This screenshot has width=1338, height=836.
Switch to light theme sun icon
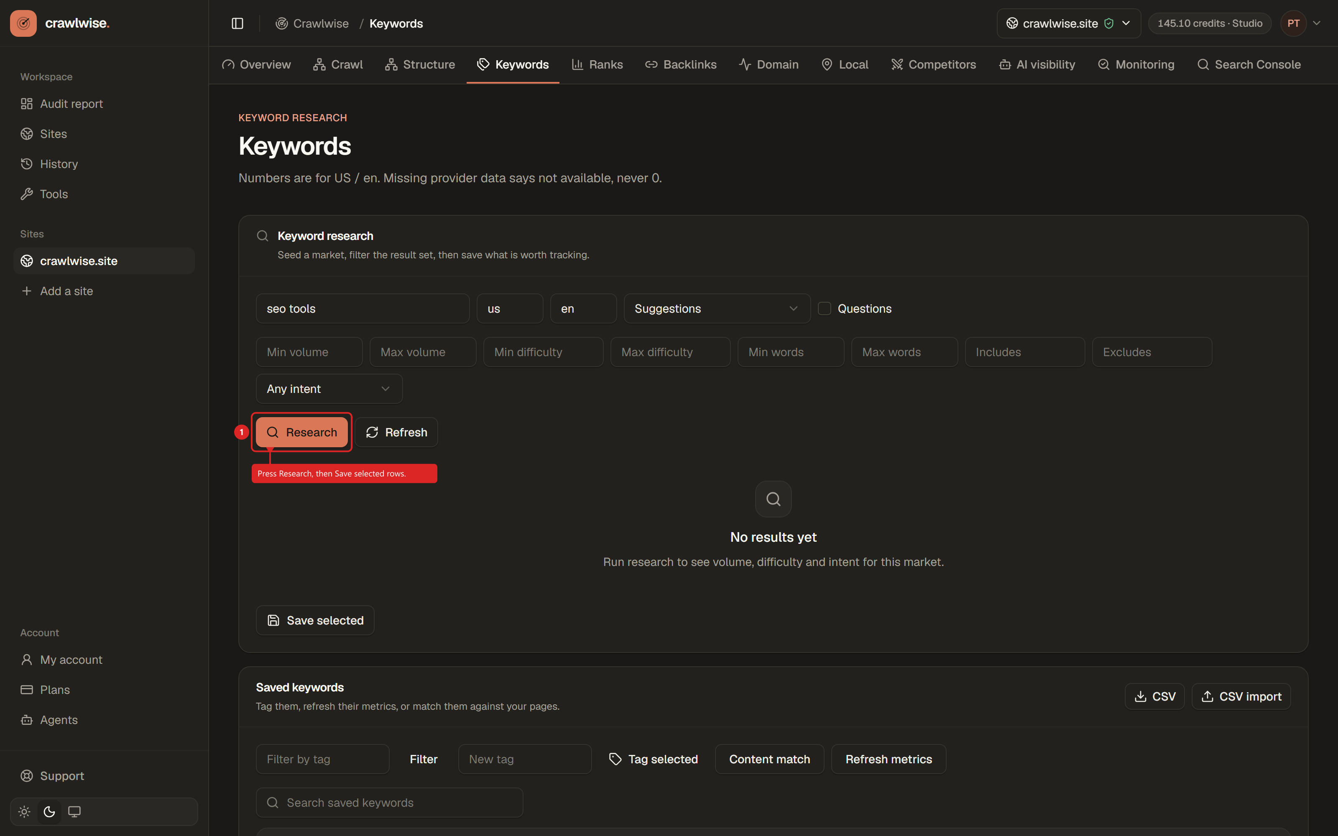click(x=24, y=812)
